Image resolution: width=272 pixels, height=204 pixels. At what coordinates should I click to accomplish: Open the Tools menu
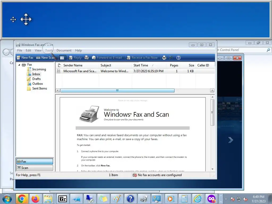[x=49, y=50]
